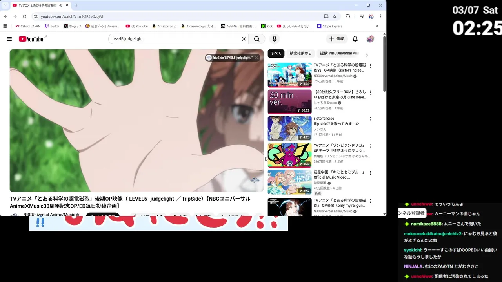This screenshot has width=502, height=282.
Task: Open the 初星学園 キミとセミブルー thumbnail
Action: click(x=290, y=182)
